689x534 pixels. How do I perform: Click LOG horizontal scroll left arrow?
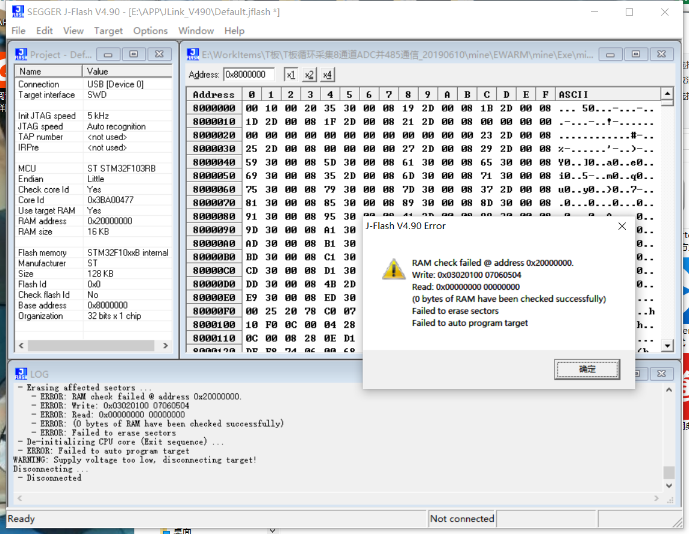click(x=19, y=499)
